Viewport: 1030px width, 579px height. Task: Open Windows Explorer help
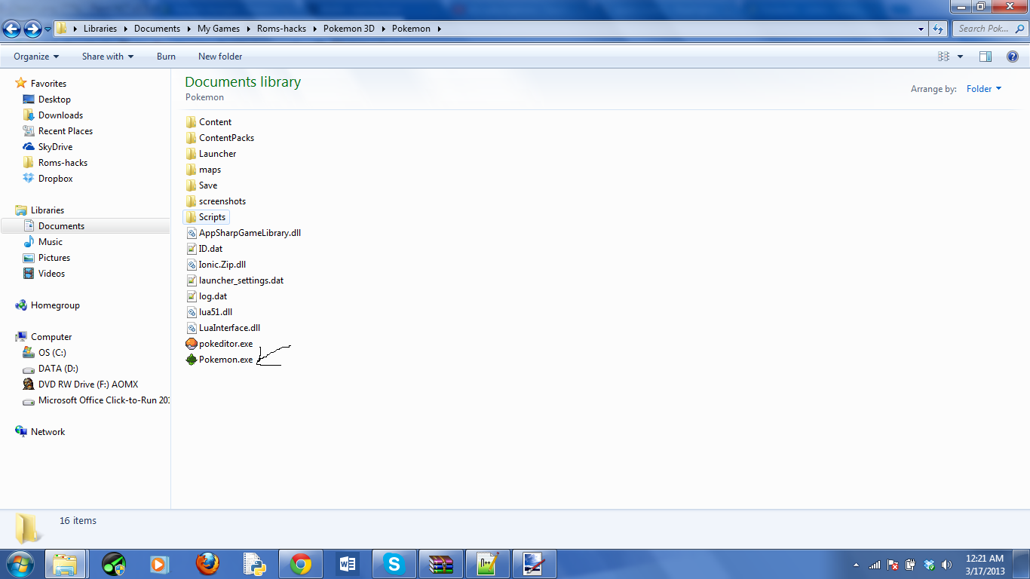pos(1013,57)
